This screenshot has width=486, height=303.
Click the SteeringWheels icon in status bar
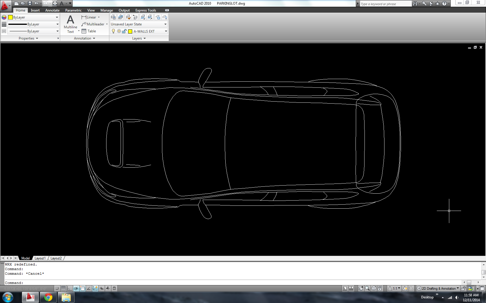(374, 288)
